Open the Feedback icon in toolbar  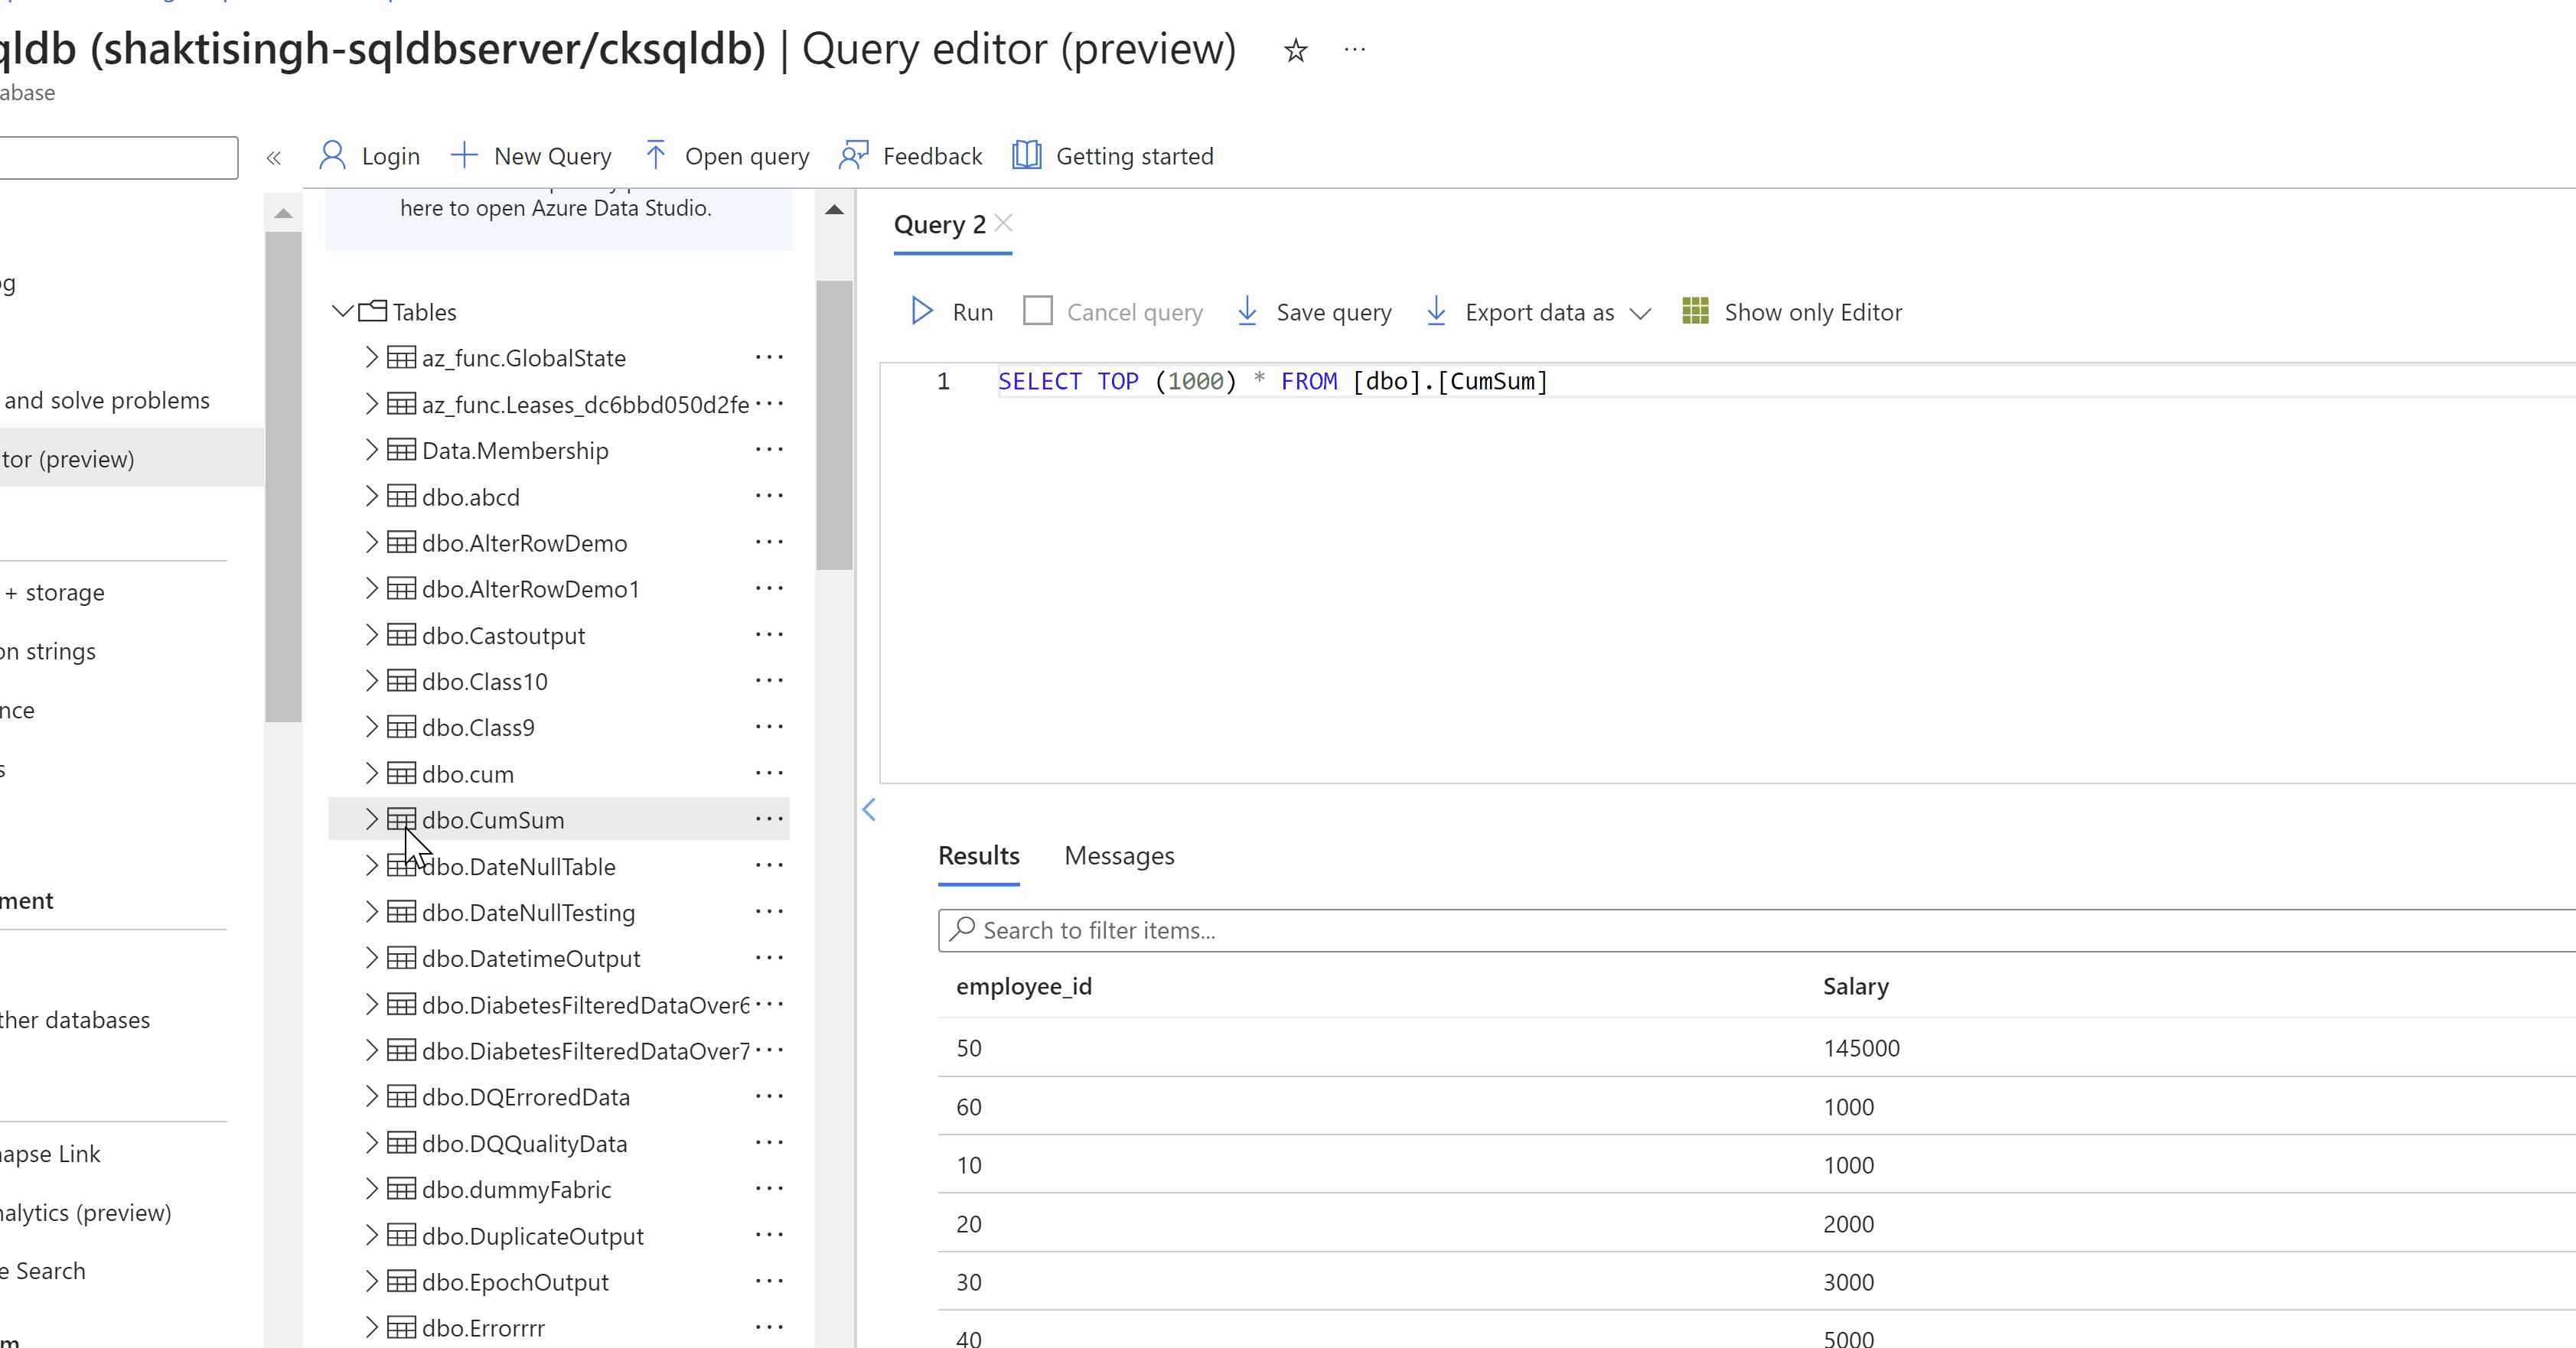pyautogui.click(x=853, y=155)
